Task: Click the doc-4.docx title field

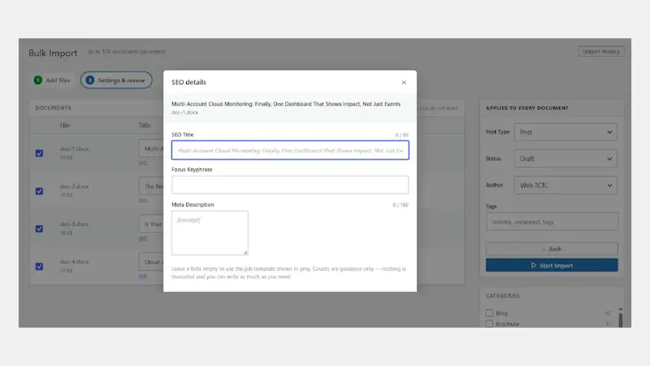Action: point(151,262)
